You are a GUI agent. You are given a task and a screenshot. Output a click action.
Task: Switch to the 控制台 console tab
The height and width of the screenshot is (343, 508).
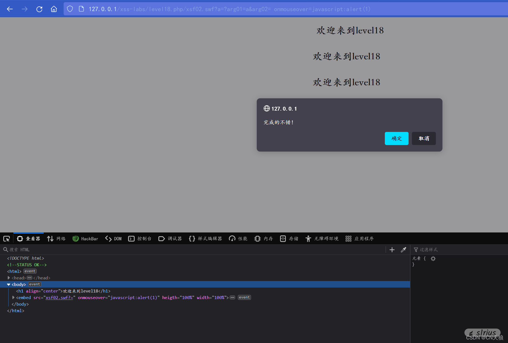140,239
